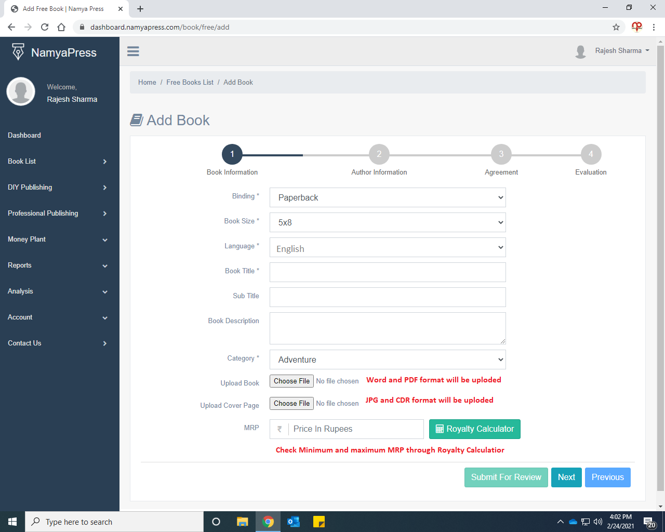
Task: Click the Book Title input field
Action: coord(388,272)
